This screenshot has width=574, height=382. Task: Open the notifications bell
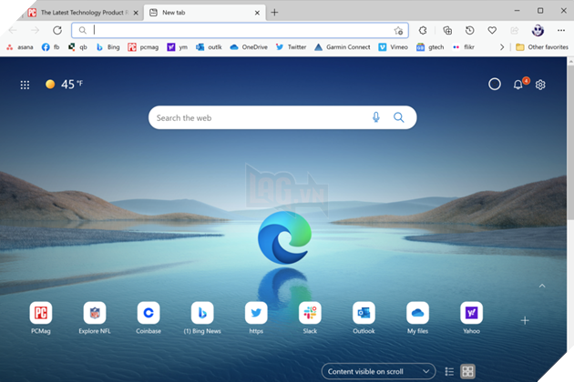coord(518,85)
